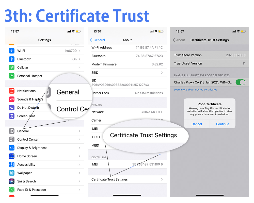Tap the red Notifications icon

click(x=12, y=91)
